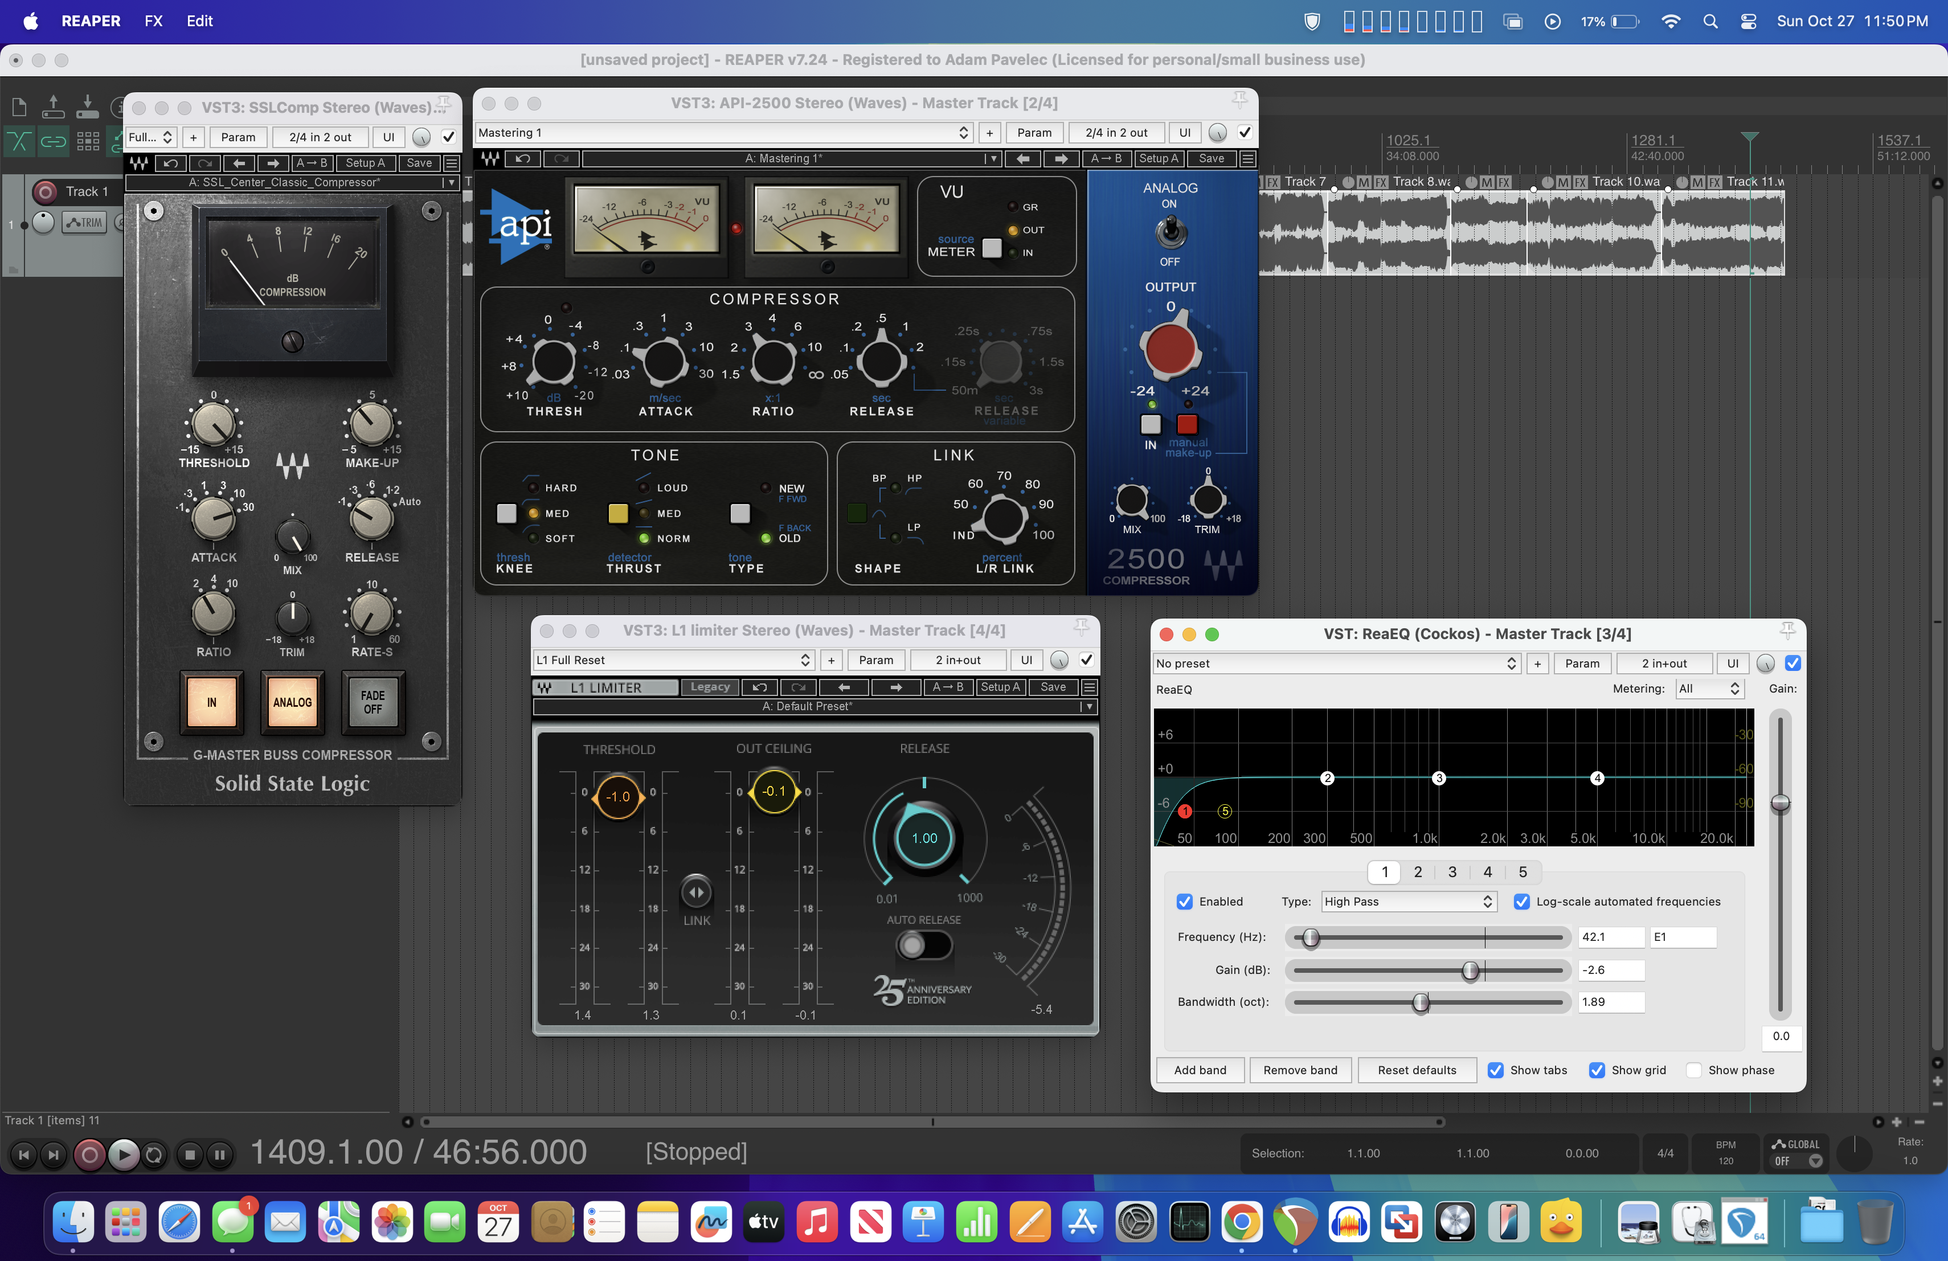Click the Frequency (Hz) slider handle
This screenshot has height=1261, width=1948.
[1311, 937]
